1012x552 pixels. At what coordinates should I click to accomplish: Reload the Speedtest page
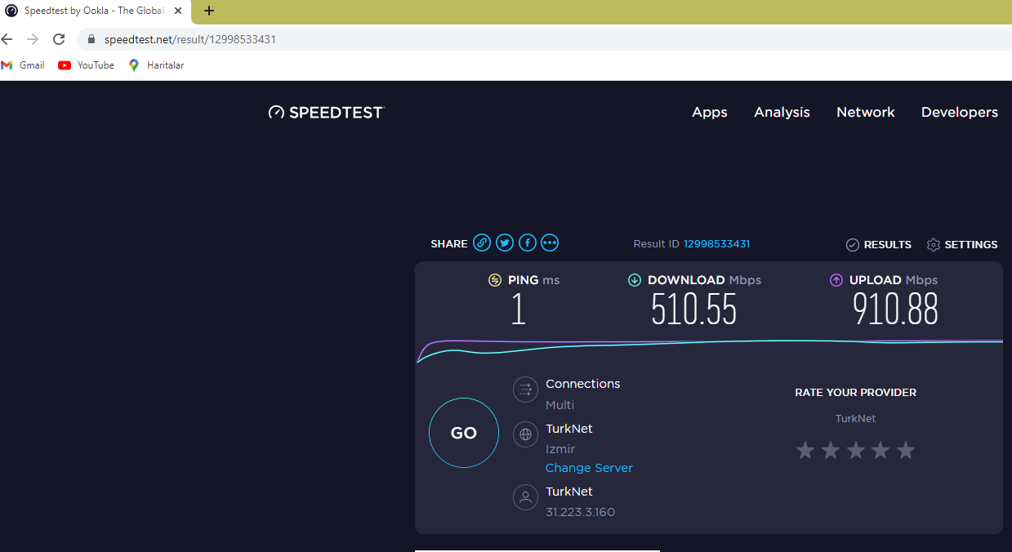[59, 39]
